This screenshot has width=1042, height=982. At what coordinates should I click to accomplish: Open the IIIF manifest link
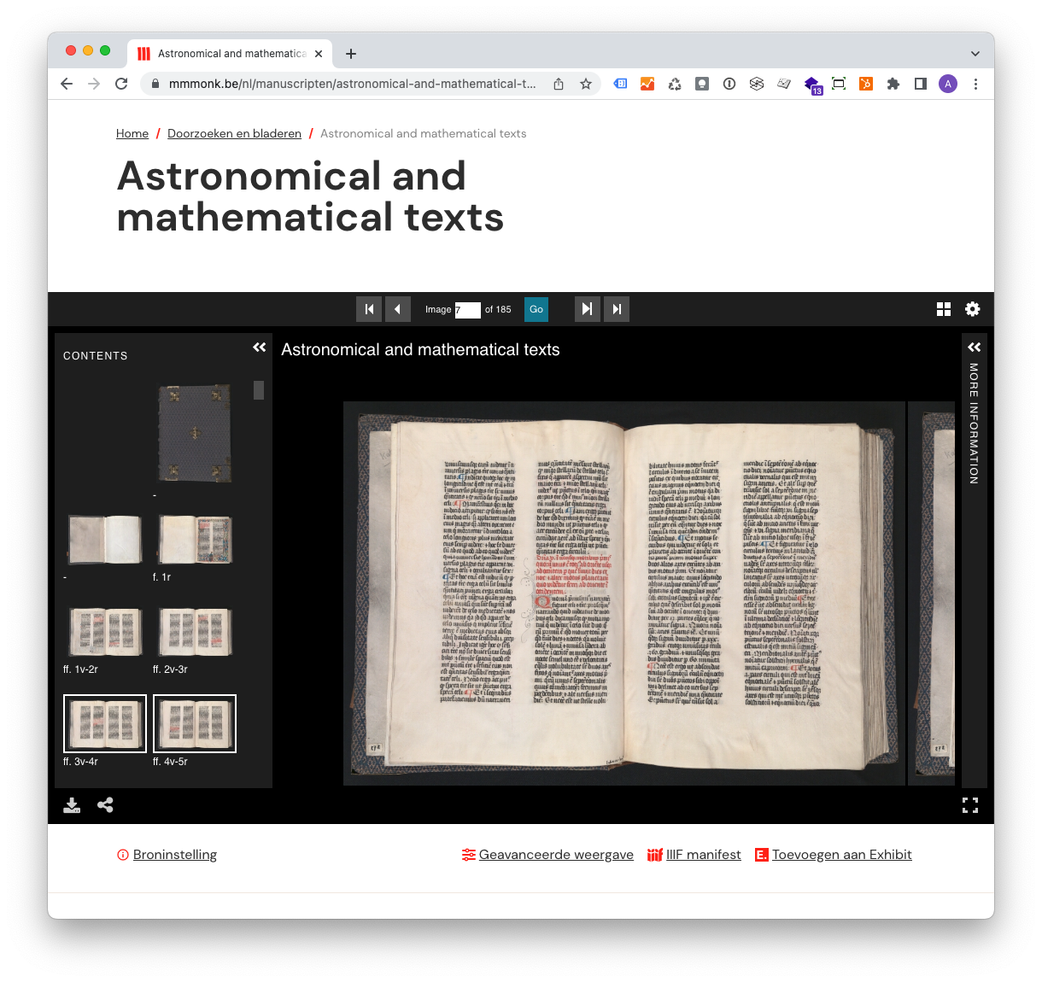(704, 854)
